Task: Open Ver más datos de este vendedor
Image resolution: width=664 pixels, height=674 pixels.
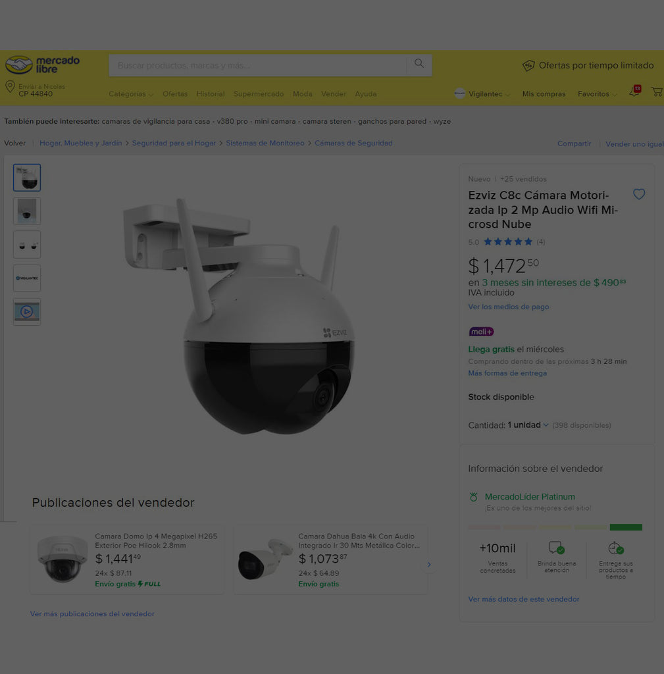Action: pyautogui.click(x=523, y=599)
